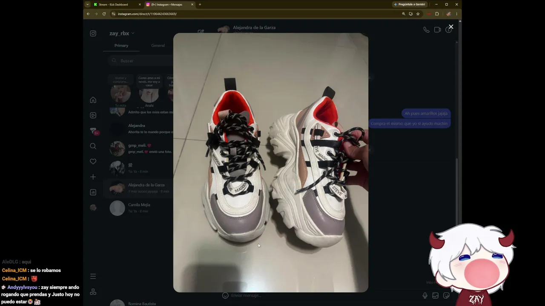Attach a photo to the message
This screenshot has width=545, height=306.
pyautogui.click(x=435, y=295)
